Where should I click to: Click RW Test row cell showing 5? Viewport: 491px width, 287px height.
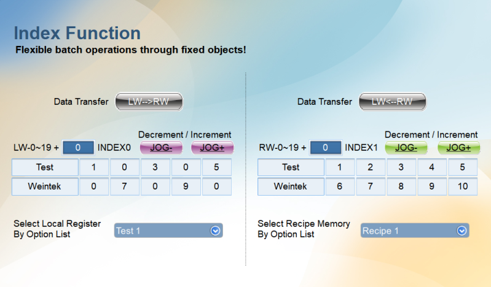(463, 167)
